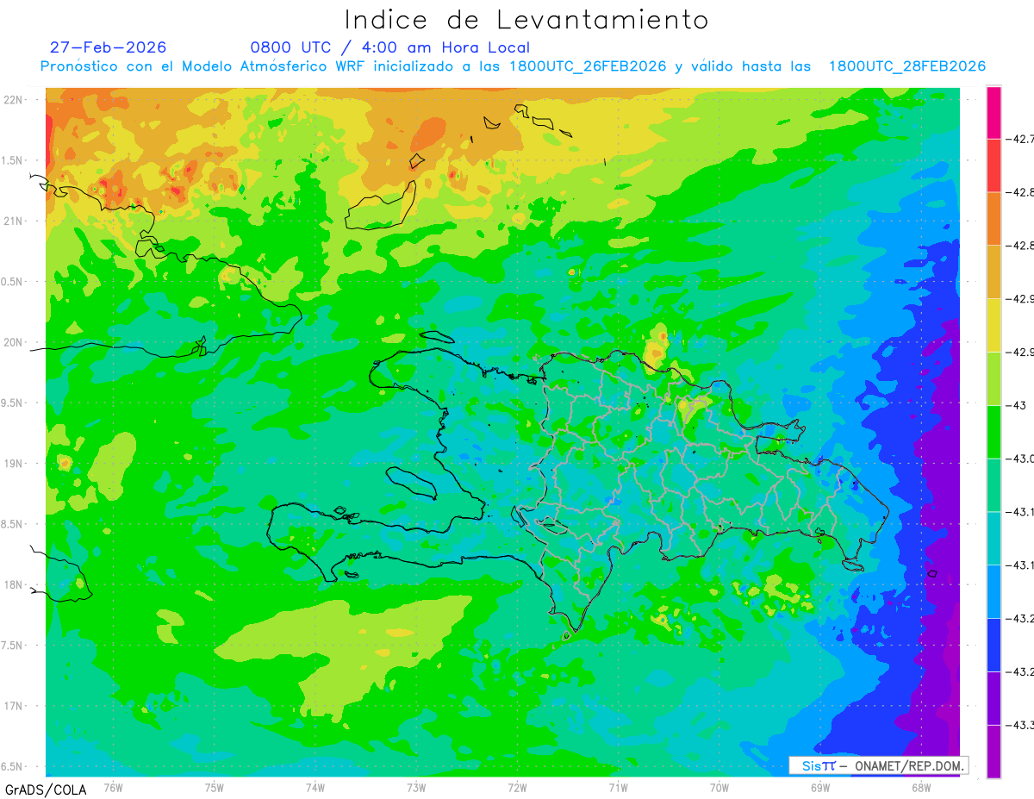This screenshot has width=1034, height=799.
Task: Select the sea-green swatch in the color bar
Action: tap(994, 484)
